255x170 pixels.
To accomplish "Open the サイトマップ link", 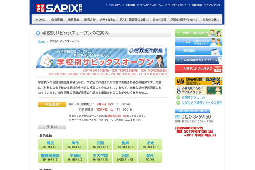I will click(213, 5).
